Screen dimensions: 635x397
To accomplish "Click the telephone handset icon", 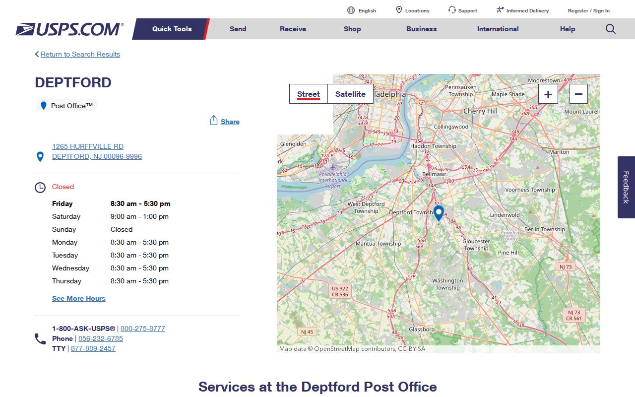I will tap(40, 339).
